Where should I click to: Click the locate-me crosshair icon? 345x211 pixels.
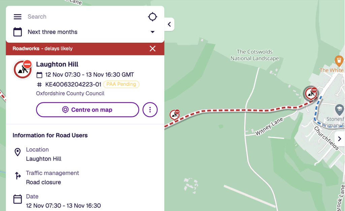[153, 17]
